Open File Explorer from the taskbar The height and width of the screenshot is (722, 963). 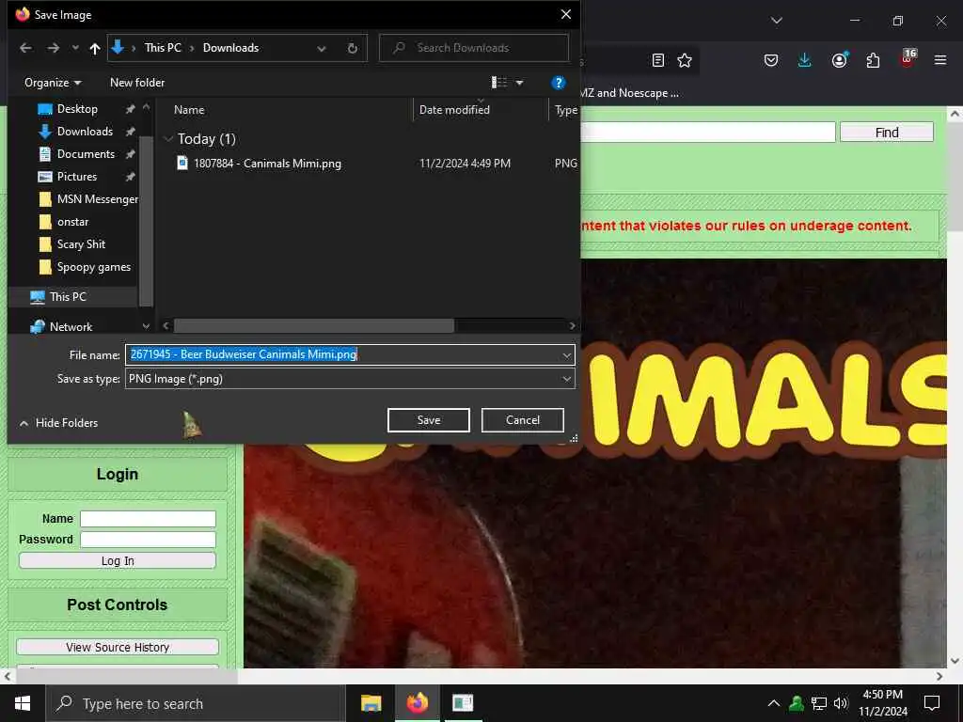(x=371, y=703)
